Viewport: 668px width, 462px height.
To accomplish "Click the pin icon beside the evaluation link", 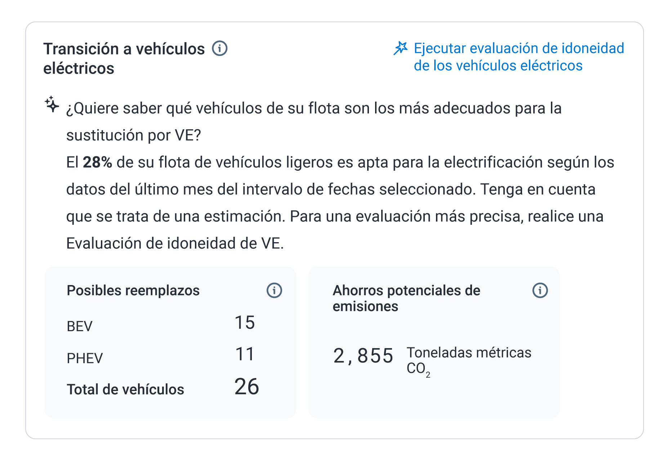I will pyautogui.click(x=401, y=48).
